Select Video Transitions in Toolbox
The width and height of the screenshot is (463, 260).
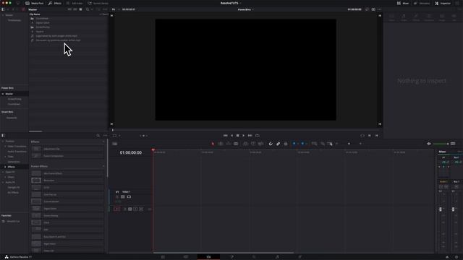click(17, 146)
